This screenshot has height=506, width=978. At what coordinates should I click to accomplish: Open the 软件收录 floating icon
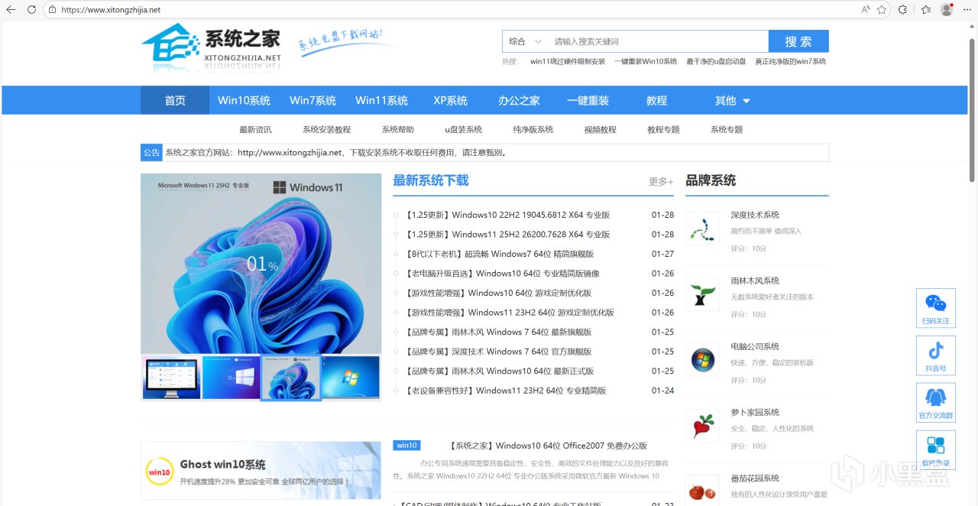pos(936,450)
